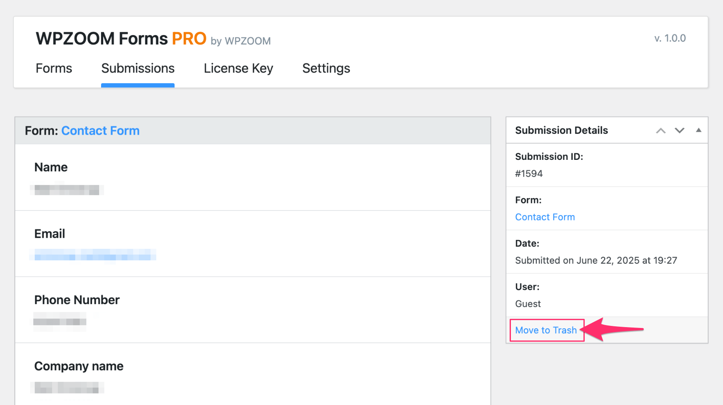Click the Phone Number field label
Screen dimensions: 723x405
(x=77, y=300)
